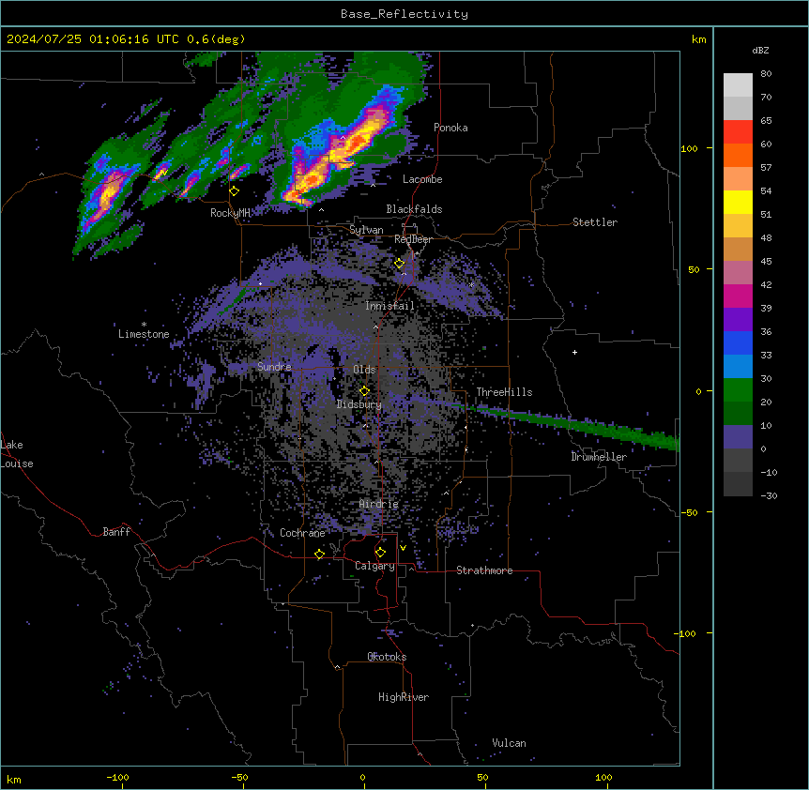Viewport: 809px width, 790px height.
Task: Select the slate 0-10 dBZ legend swatch
Action: (738, 437)
